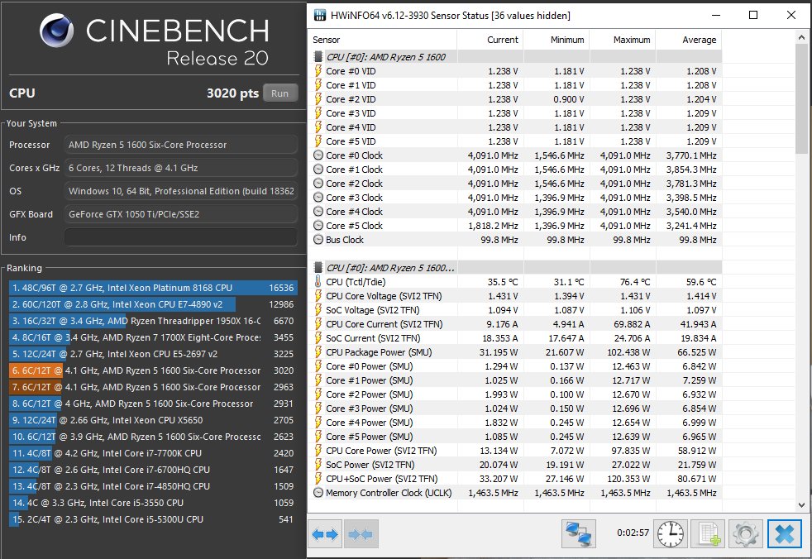Open sensor settings gear icon
The image size is (812, 559).
746,533
